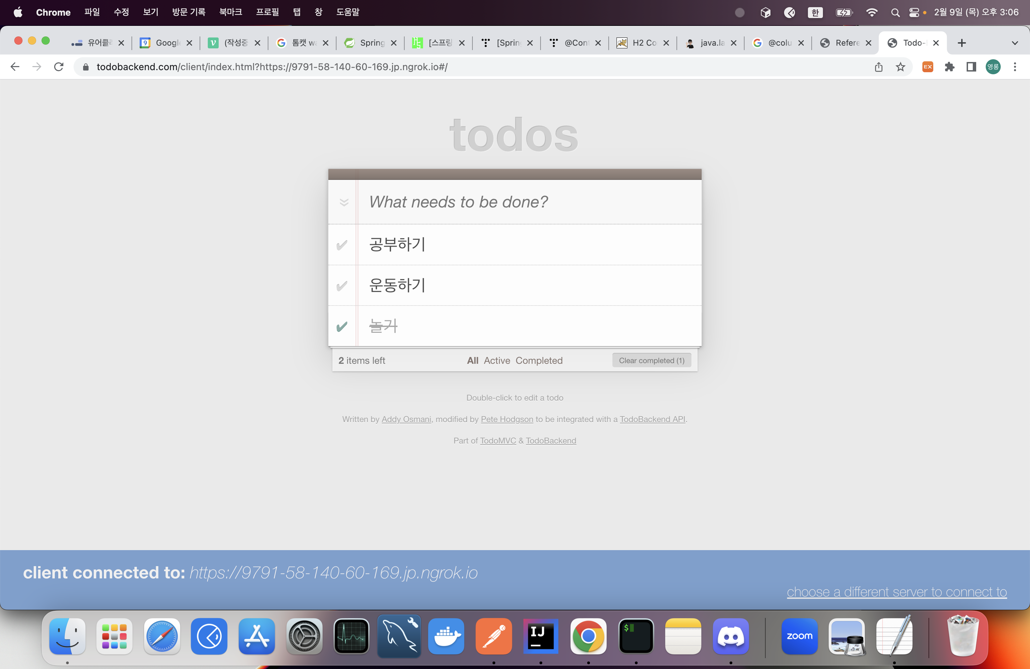Open the orange EX extension
This screenshot has height=669, width=1030.
click(927, 67)
